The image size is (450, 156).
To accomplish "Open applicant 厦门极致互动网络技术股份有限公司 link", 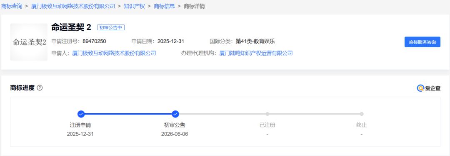I will tap(114, 53).
